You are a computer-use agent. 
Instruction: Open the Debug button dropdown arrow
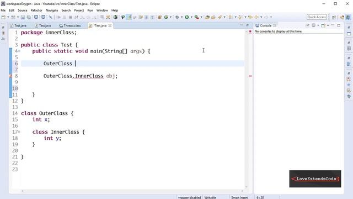tap(181, 17)
